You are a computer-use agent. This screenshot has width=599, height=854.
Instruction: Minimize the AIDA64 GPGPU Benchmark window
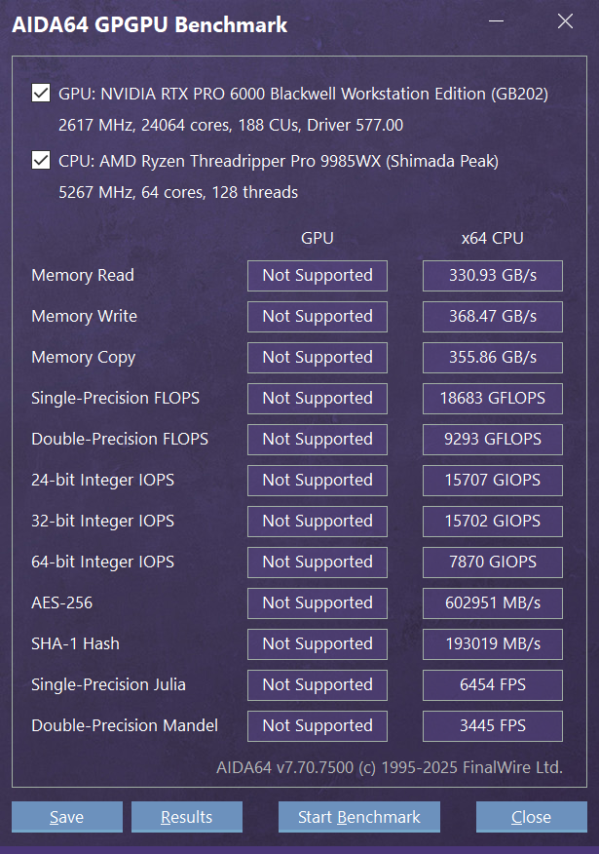[496, 21]
